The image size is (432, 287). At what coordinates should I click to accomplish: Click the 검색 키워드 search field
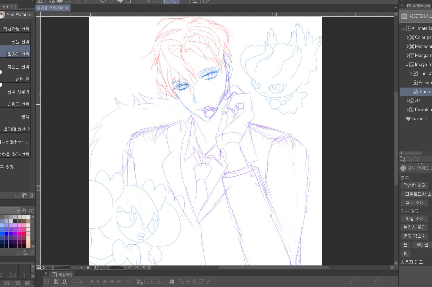(x=418, y=168)
